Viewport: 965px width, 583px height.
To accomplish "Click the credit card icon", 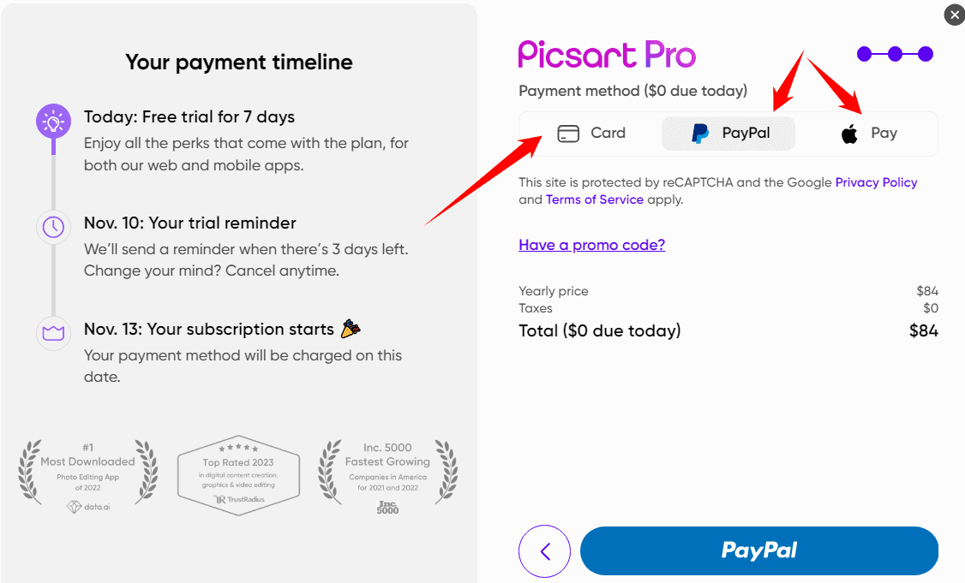I will [568, 134].
